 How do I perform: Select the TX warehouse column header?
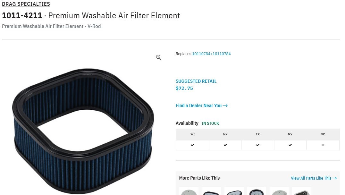point(258,134)
